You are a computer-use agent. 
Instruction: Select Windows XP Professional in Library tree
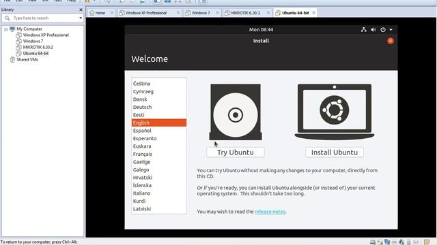[x=46, y=35]
